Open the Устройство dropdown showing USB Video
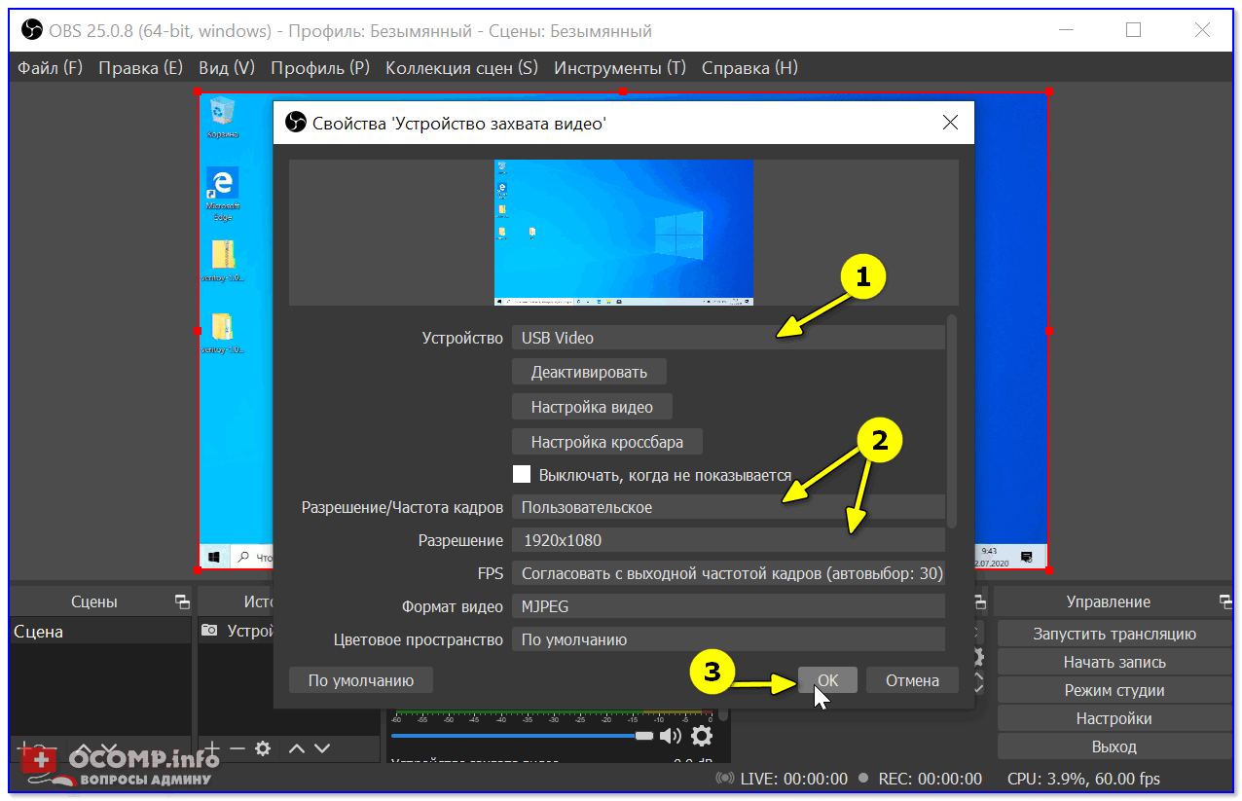Image resolution: width=1242 pixels, height=801 pixels. [727, 338]
